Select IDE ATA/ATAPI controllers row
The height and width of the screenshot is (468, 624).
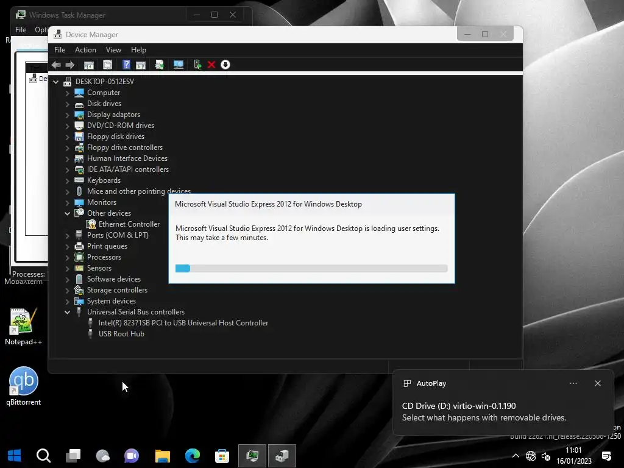point(128,169)
